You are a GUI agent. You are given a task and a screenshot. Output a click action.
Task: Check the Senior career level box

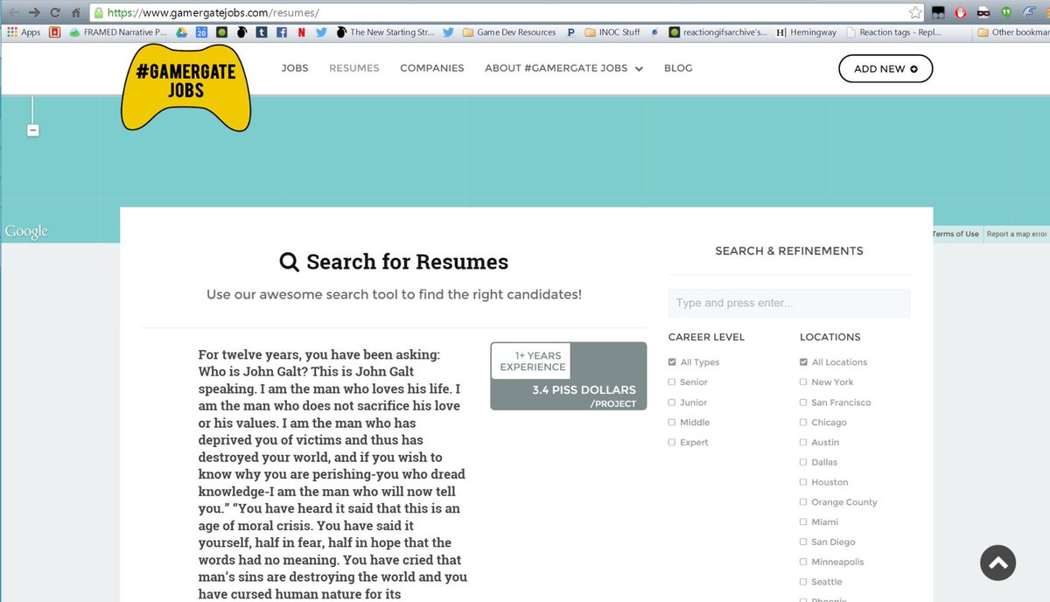coord(672,382)
